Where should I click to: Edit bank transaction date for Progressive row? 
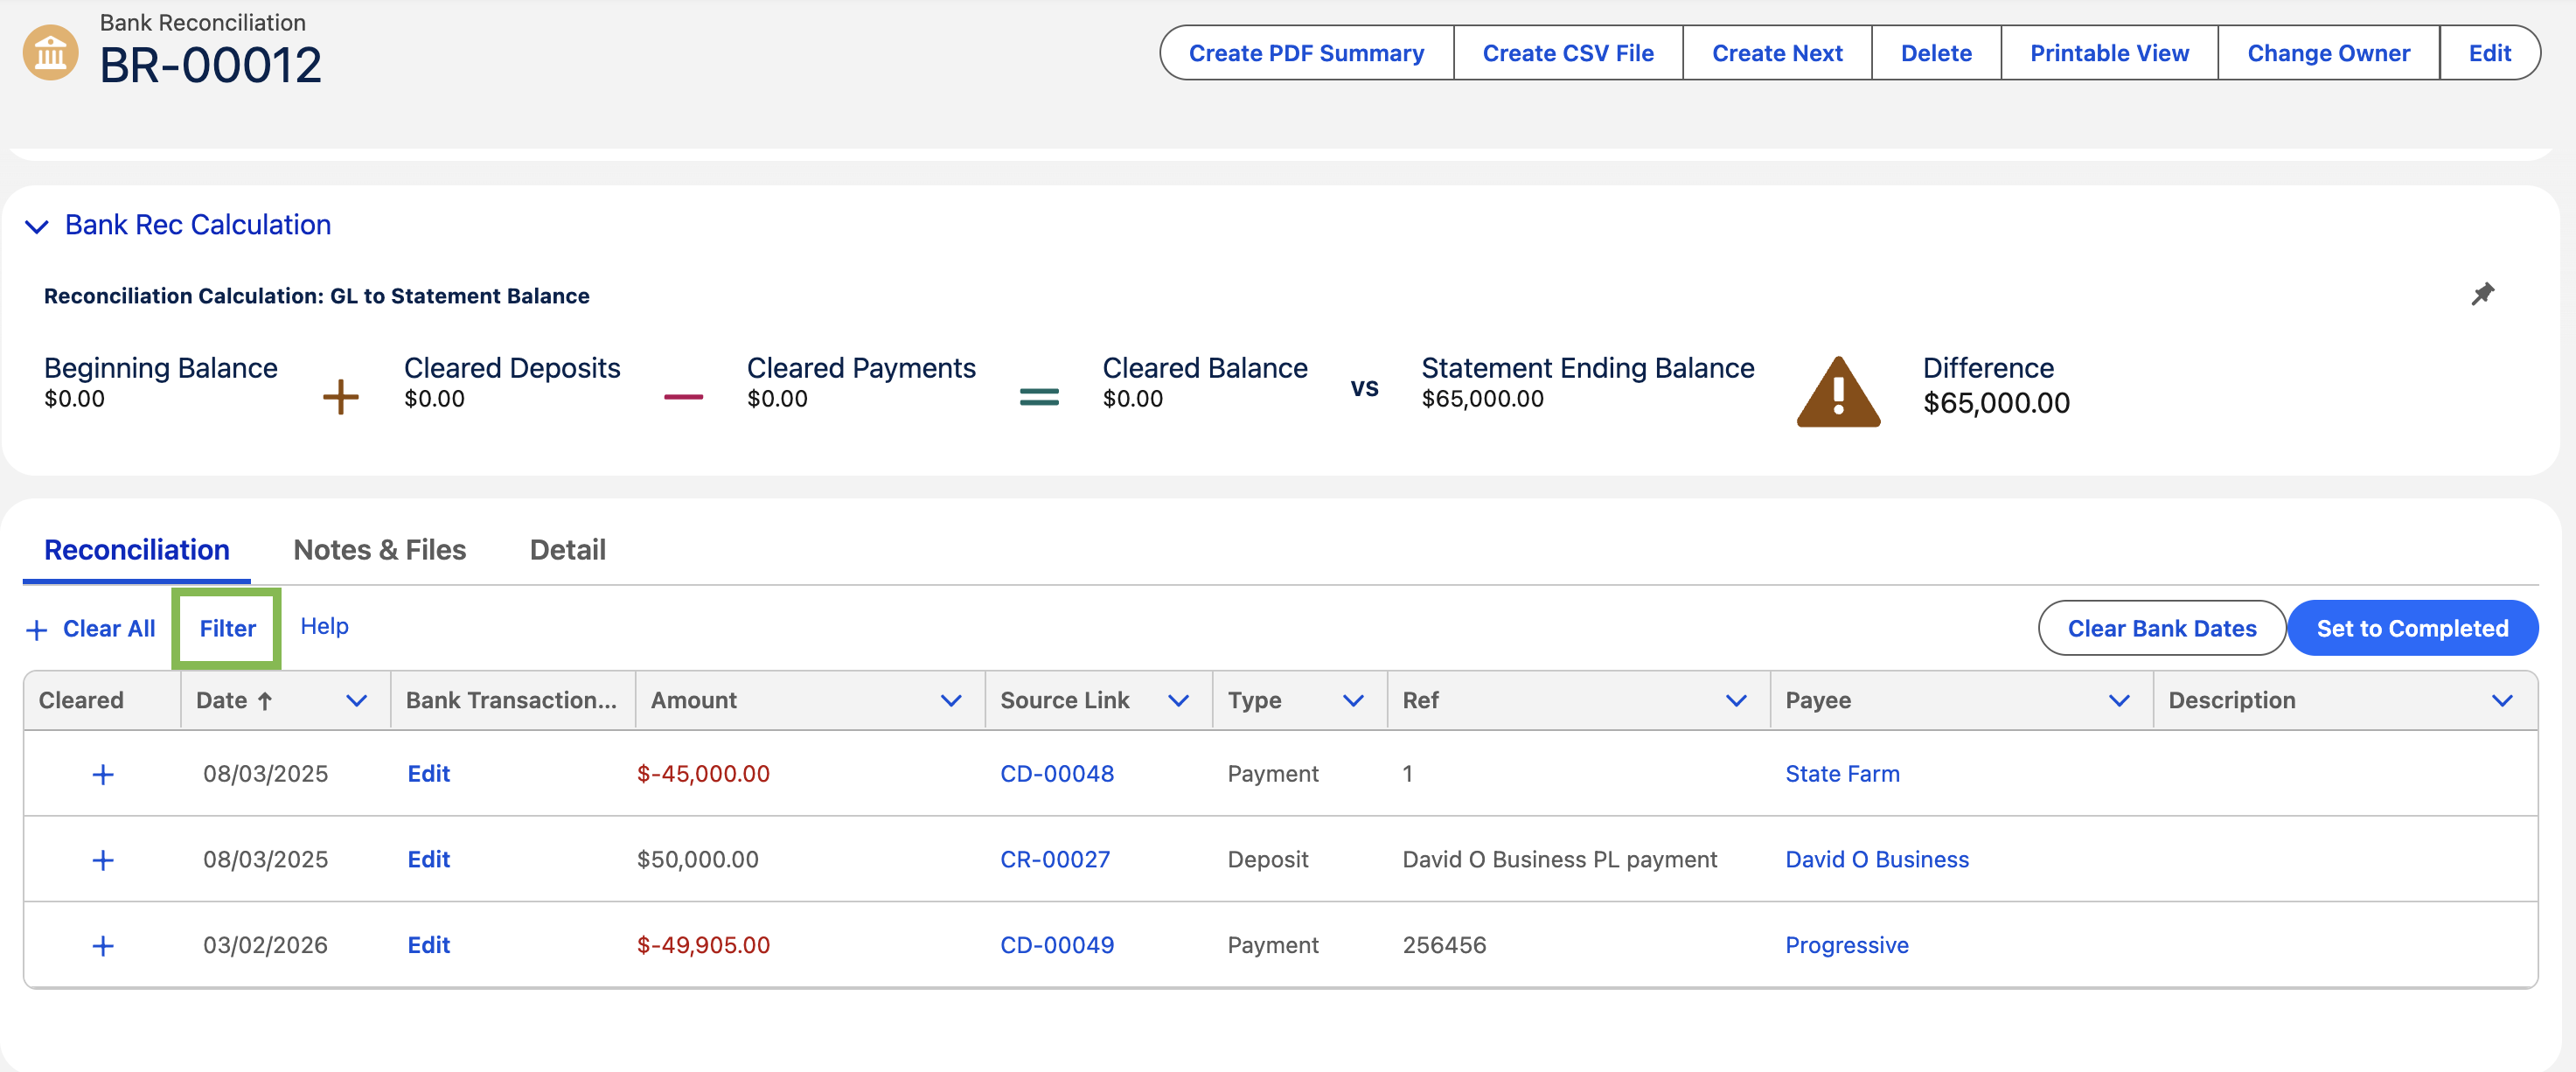(x=428, y=946)
